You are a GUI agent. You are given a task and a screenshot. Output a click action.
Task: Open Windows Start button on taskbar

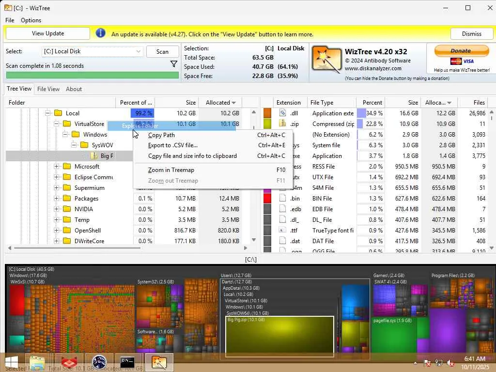(12, 362)
